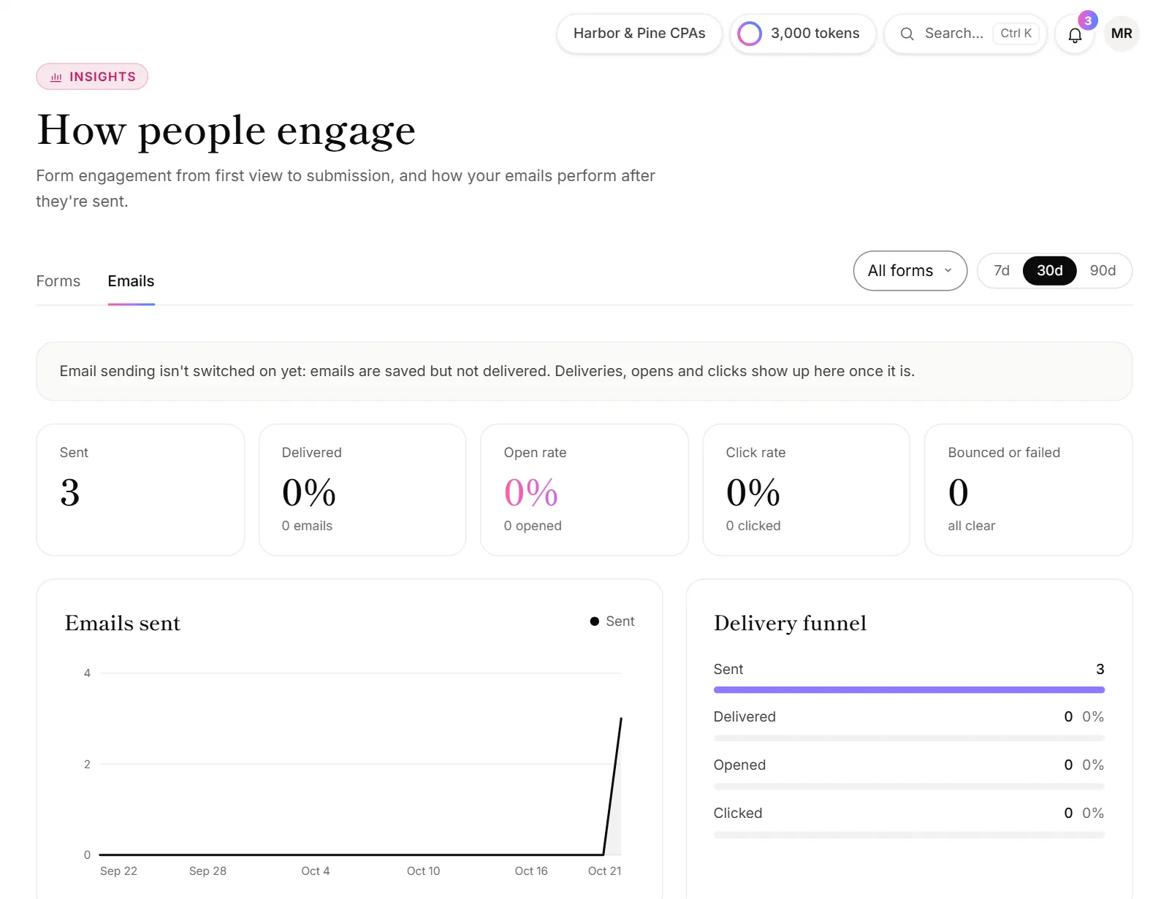Viewport: 1169px width, 899px height.
Task: Click the Delivered card's '0 emails' text
Action: coord(307,526)
